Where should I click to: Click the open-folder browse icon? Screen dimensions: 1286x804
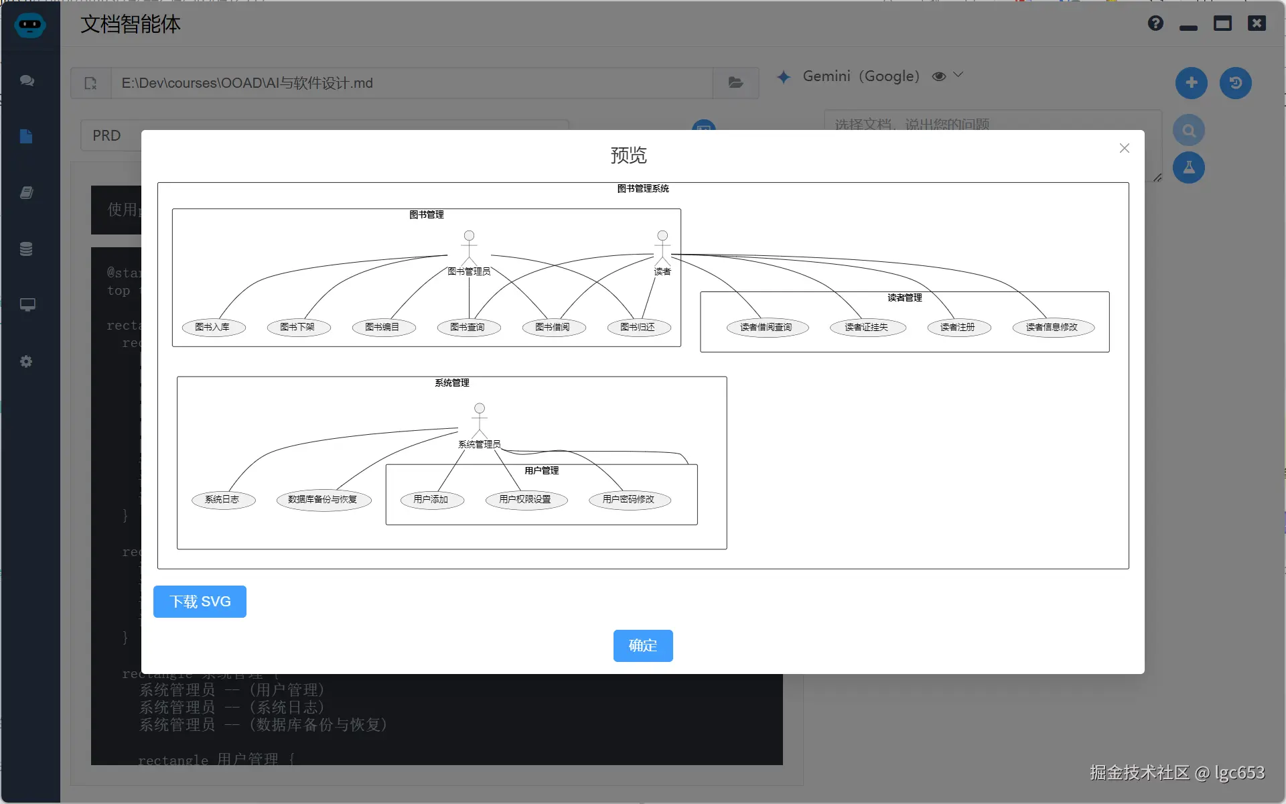(735, 83)
